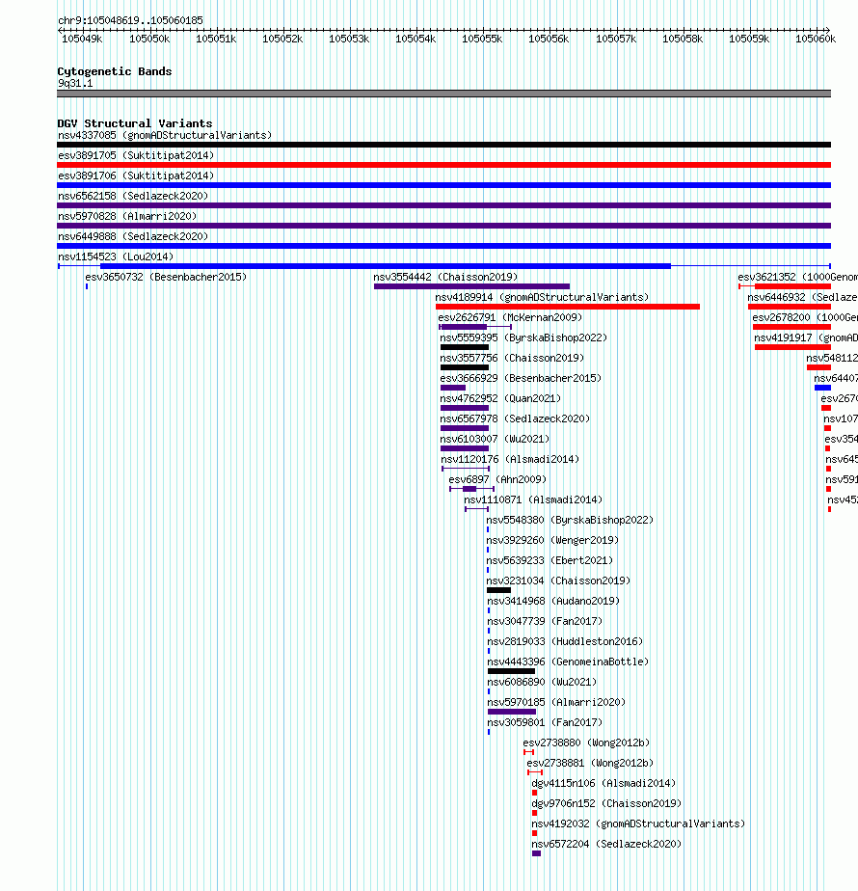Click esv3621352 1000Genomes label at right
The width and height of the screenshot is (858, 891).
[798, 277]
